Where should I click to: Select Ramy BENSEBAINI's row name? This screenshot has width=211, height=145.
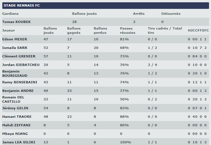click(19, 82)
